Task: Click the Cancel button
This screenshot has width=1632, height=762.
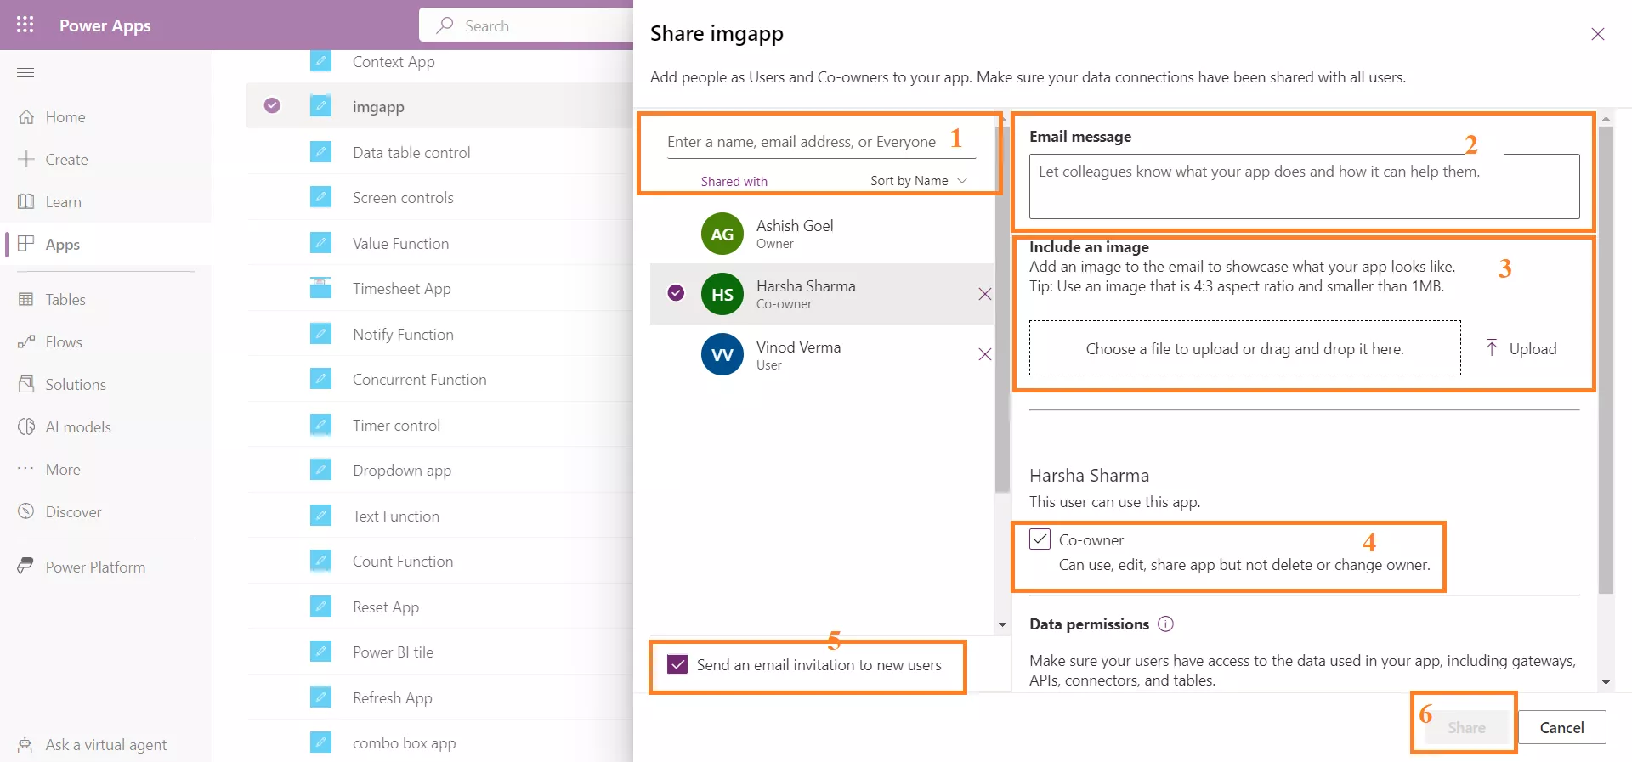Action: (1561, 727)
